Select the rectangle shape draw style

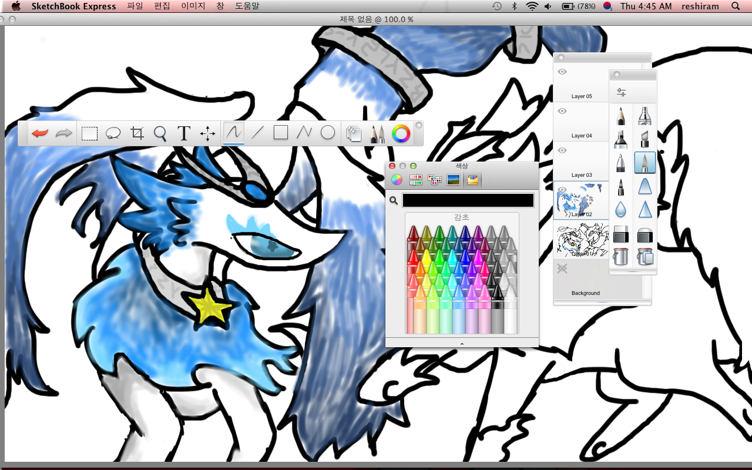tap(281, 133)
